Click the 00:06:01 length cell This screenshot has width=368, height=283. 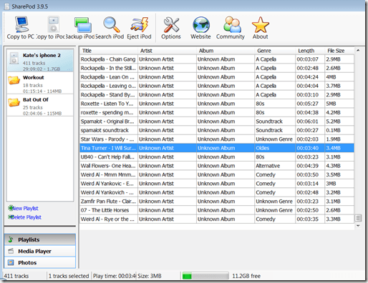pos(310,121)
